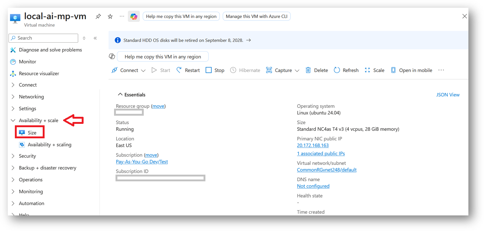Viewport: 484px width, 231px height.
Task: Delete the VM with trash icon
Action: coord(308,70)
